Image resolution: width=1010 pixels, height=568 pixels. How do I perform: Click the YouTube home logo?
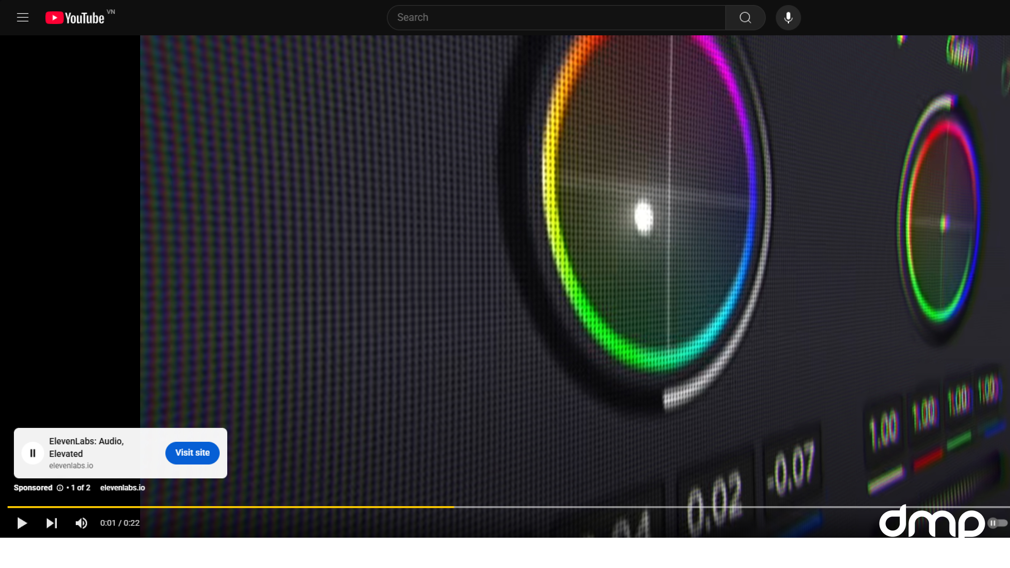(x=76, y=18)
